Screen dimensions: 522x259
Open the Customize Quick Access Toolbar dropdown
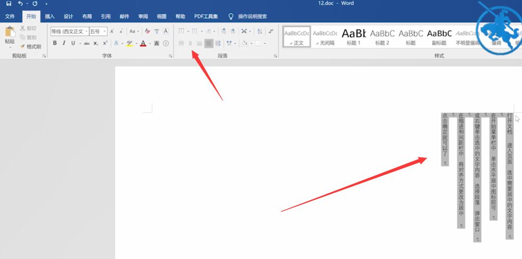click(46, 4)
